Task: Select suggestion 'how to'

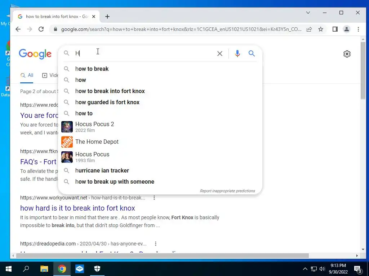Action: (x=160, y=113)
